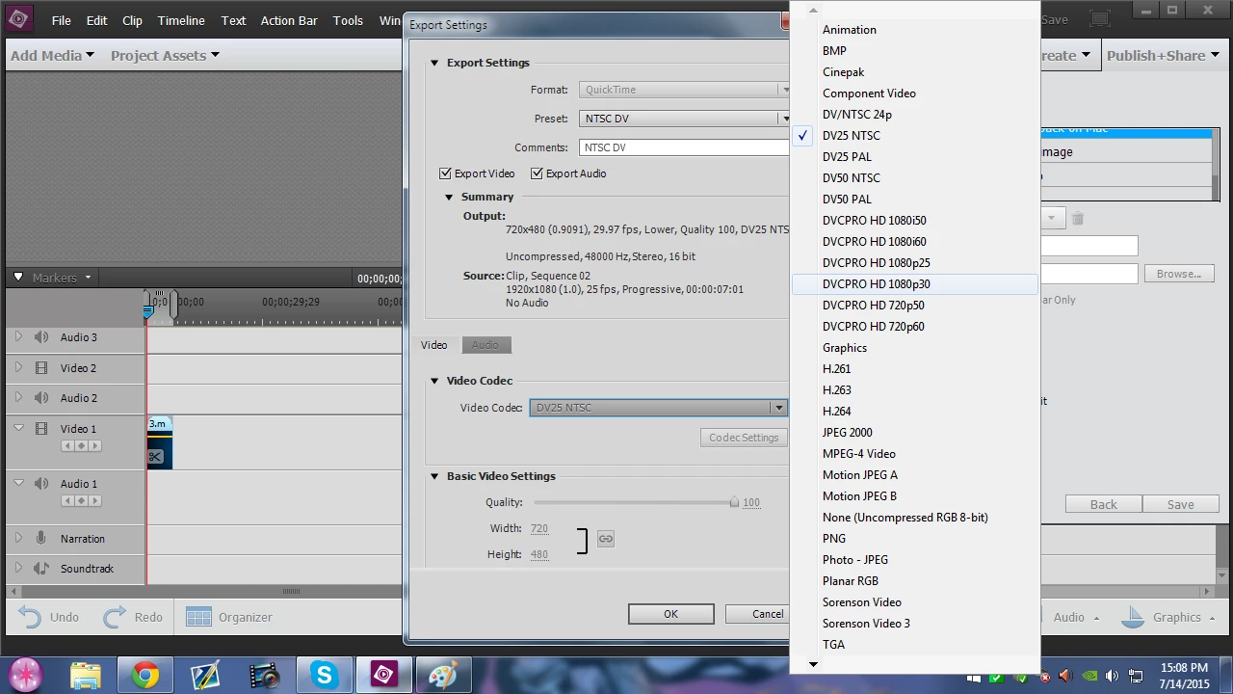
Task: Click the Redo arrow icon
Action: 116,617
